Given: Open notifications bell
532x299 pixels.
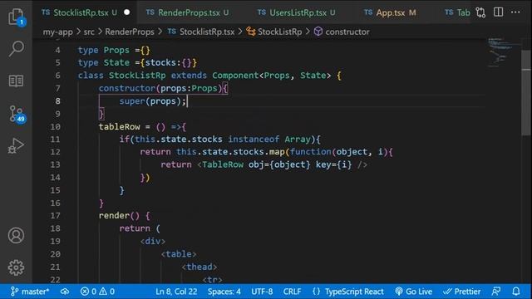Looking at the screenshot, I should tap(516, 292).
